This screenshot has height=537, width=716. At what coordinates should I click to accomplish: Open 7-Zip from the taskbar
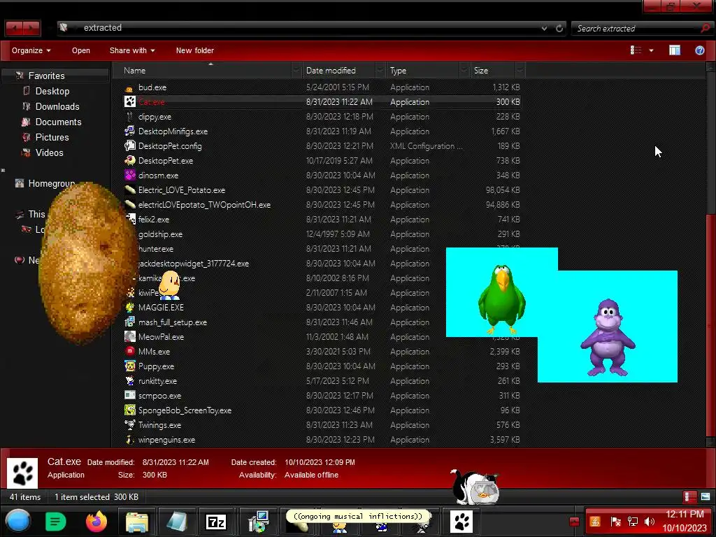click(216, 522)
